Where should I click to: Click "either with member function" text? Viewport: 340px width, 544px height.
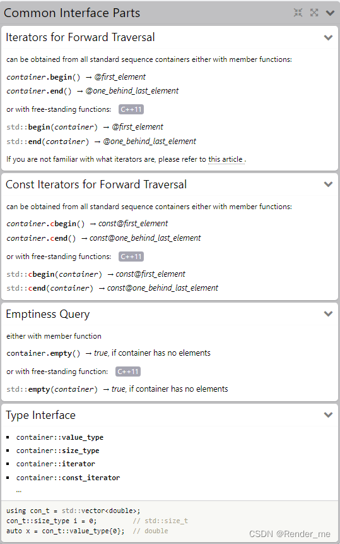(54, 336)
